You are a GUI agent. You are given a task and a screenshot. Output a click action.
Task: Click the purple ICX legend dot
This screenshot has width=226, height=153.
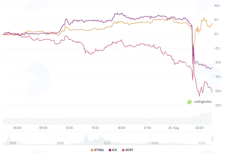[x=110, y=150]
